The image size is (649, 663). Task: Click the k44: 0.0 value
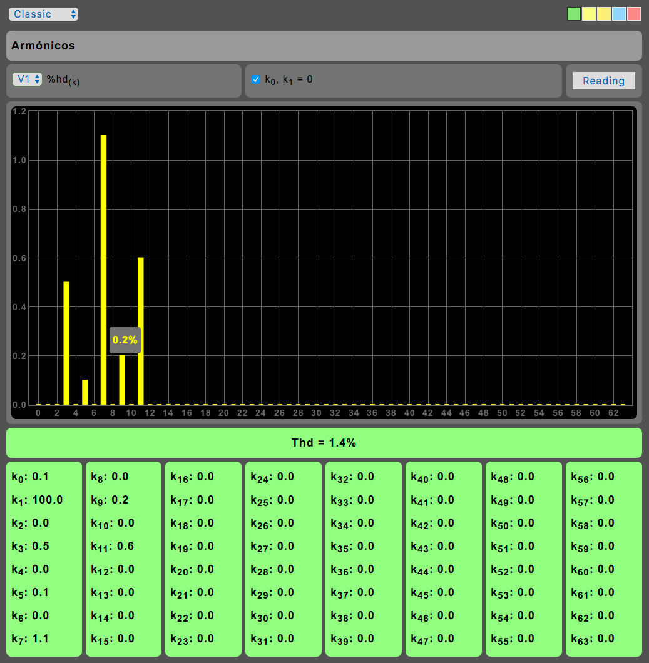[x=432, y=570]
